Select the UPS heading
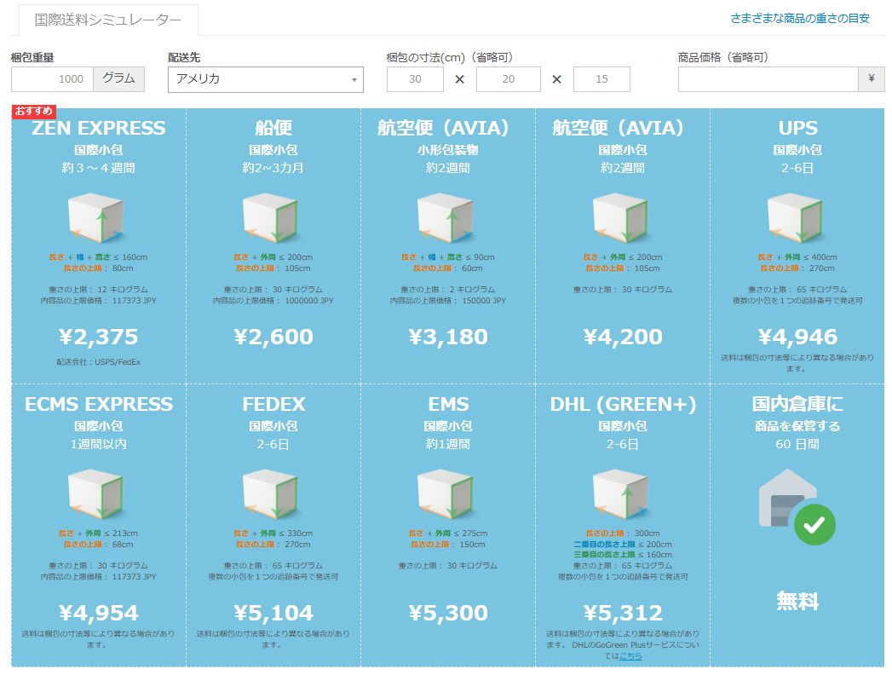The width and height of the screenshot is (892, 675). 797,128
